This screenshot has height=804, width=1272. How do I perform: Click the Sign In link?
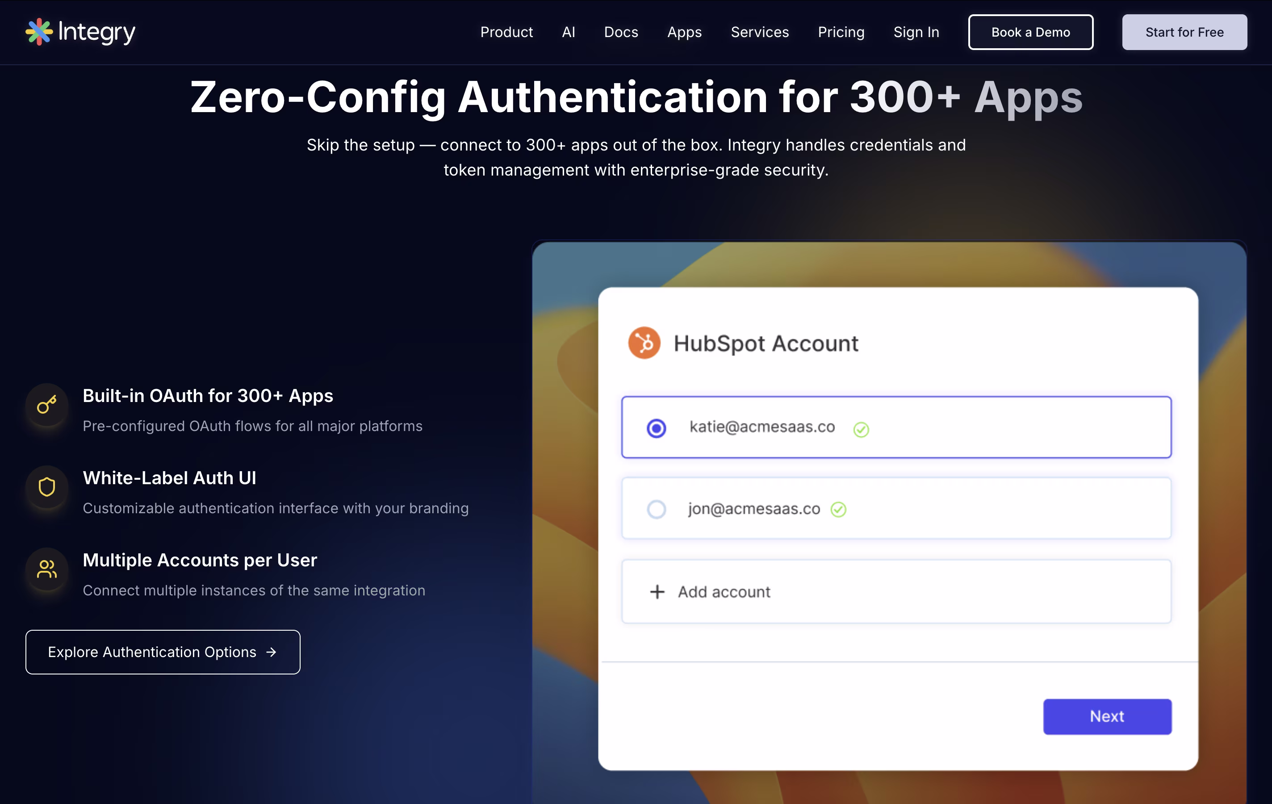[x=916, y=32]
